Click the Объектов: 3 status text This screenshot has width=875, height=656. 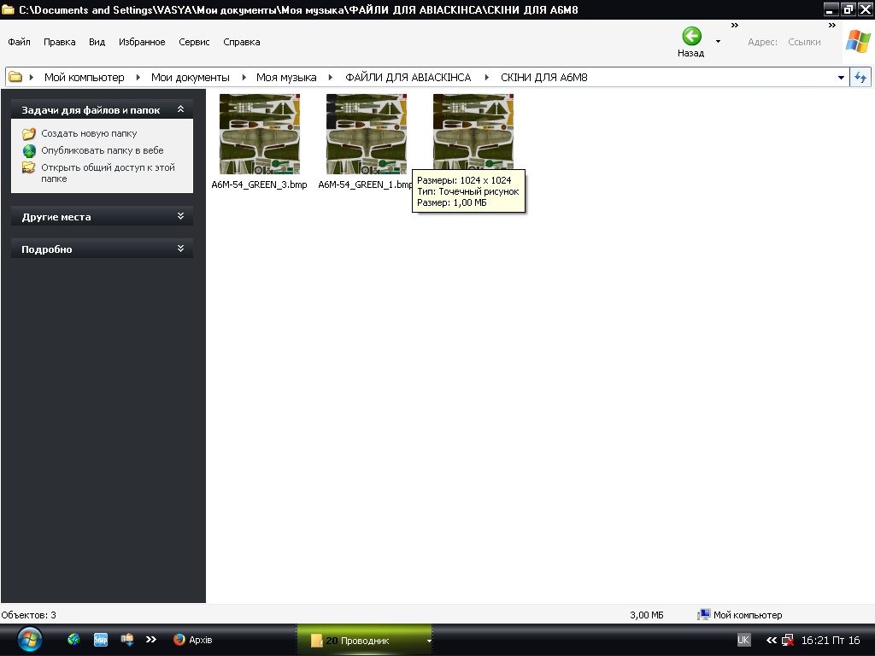click(x=28, y=615)
